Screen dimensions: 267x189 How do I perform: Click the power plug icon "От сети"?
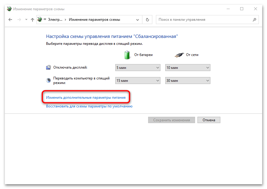tap(179, 55)
